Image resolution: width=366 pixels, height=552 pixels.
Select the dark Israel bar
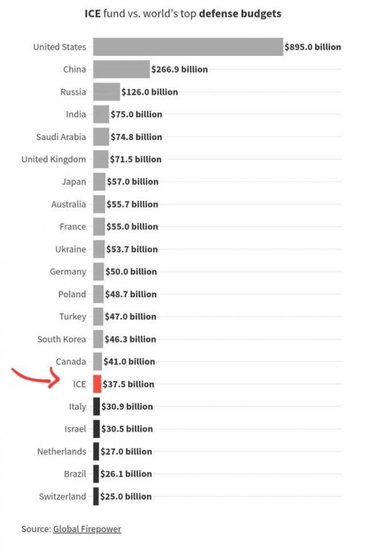[96, 429]
